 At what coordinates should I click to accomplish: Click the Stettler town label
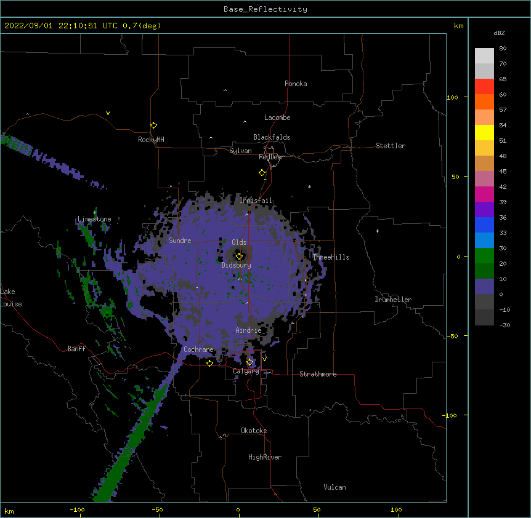(391, 146)
